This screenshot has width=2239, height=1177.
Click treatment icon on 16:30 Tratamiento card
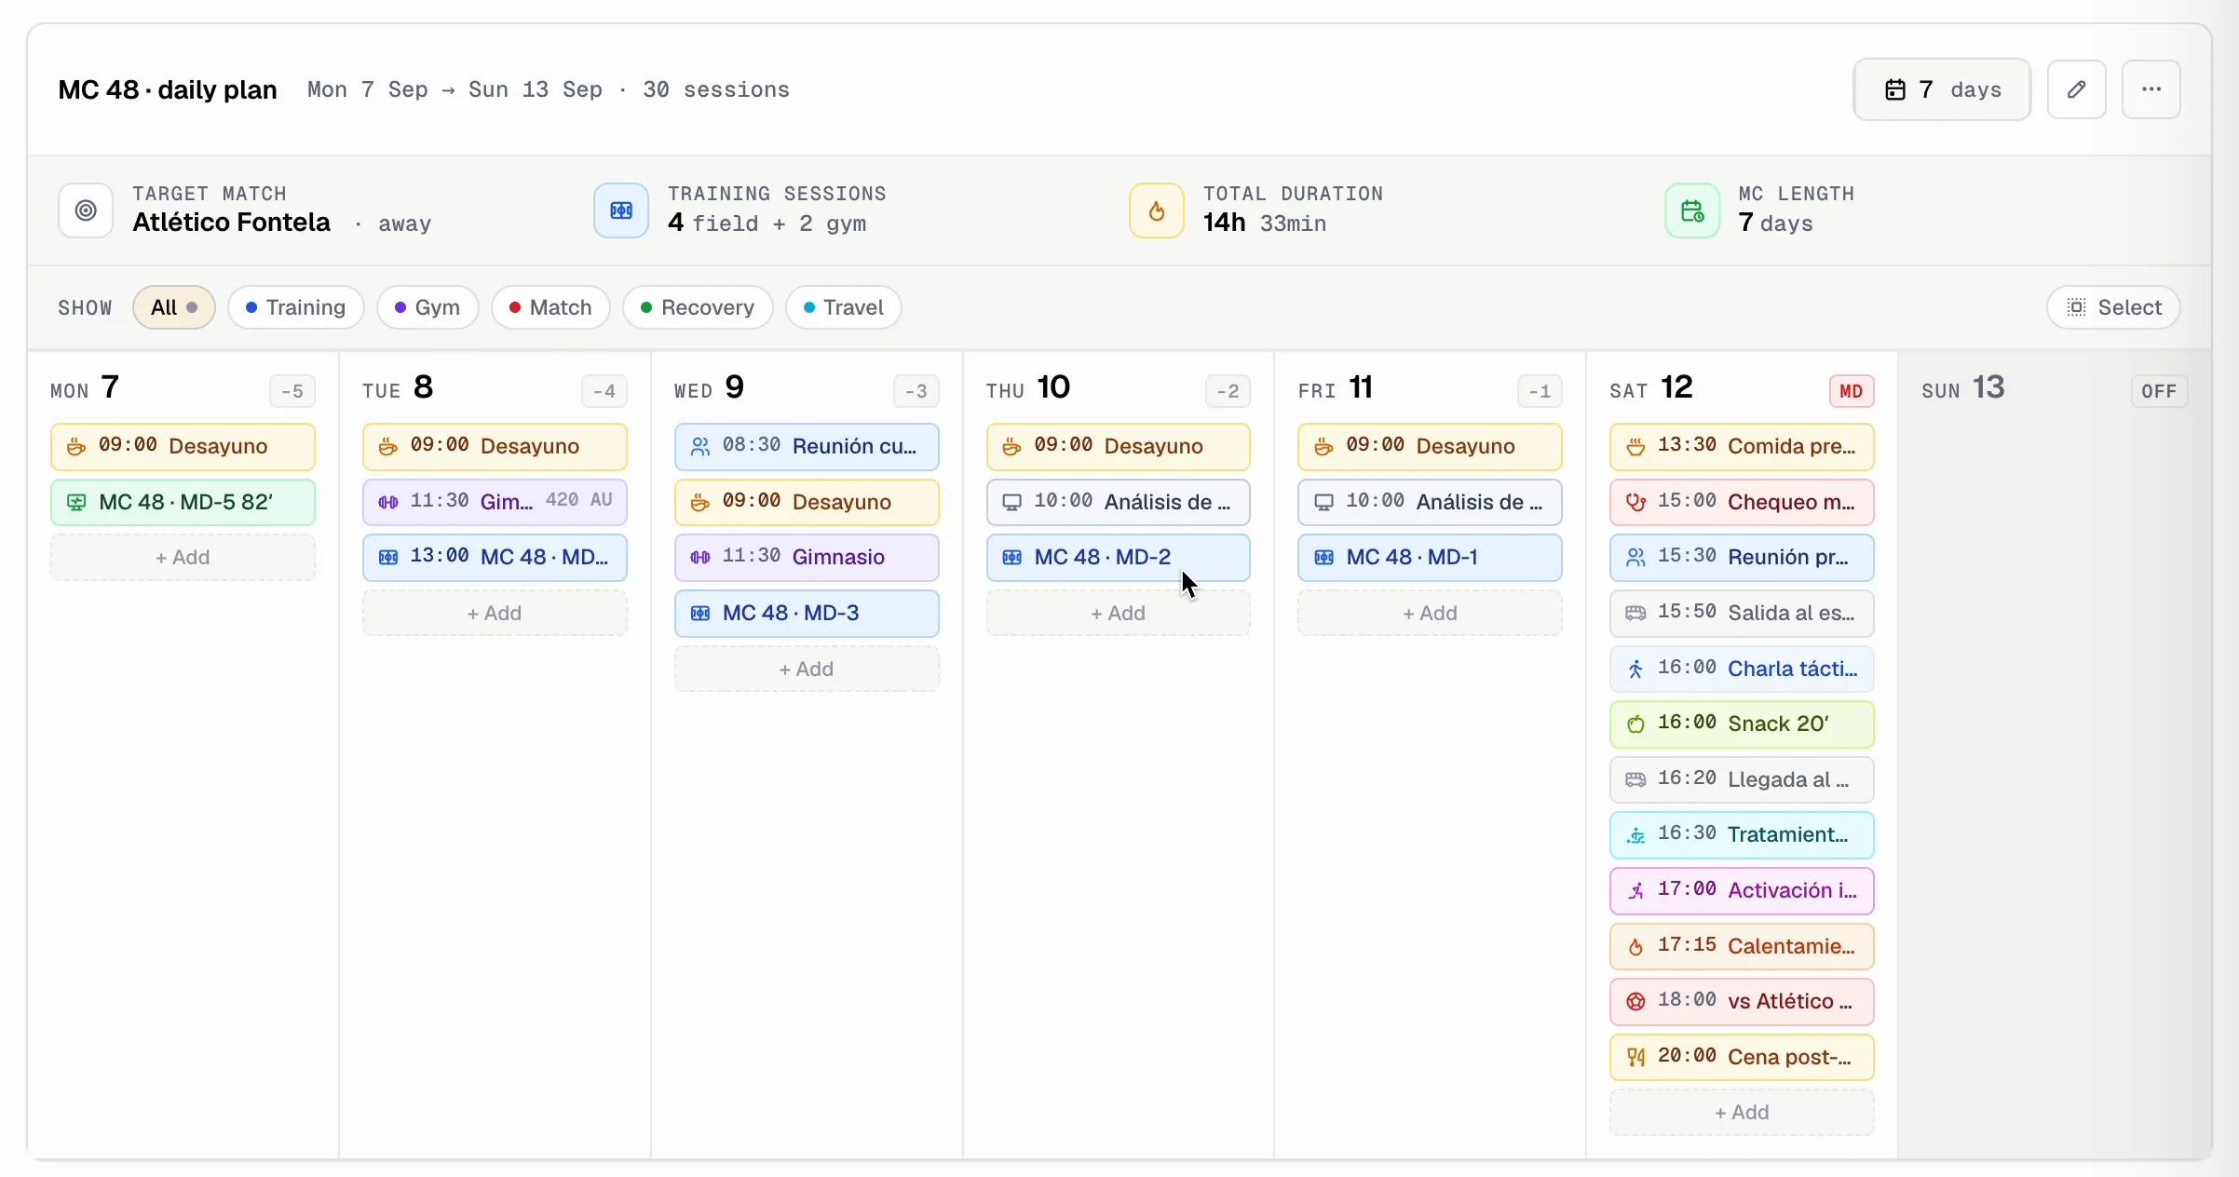(1635, 835)
